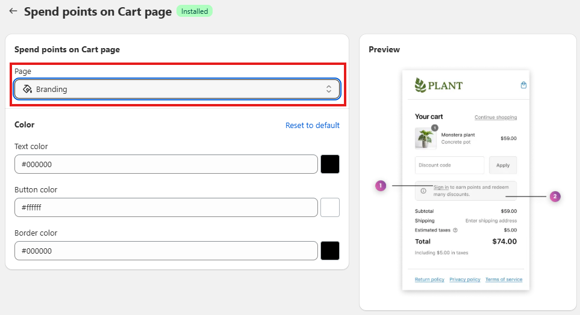Click the PLANT leaf logo
Screen dimensions: 580x315
[x=420, y=85]
